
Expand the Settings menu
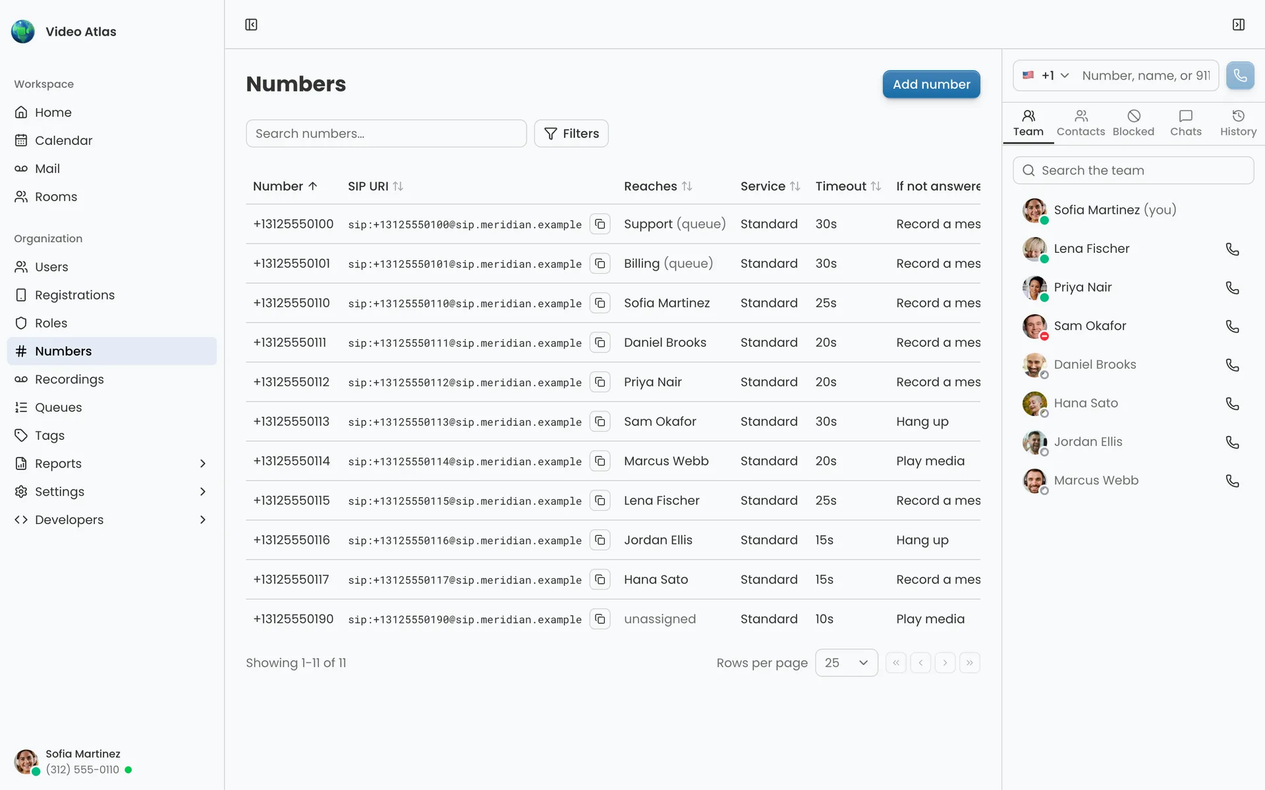click(112, 492)
